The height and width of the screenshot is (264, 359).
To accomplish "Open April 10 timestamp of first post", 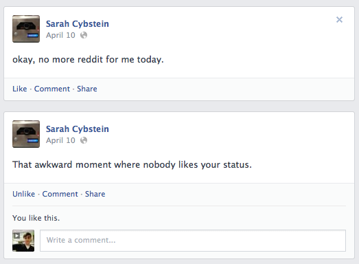I will (60, 35).
